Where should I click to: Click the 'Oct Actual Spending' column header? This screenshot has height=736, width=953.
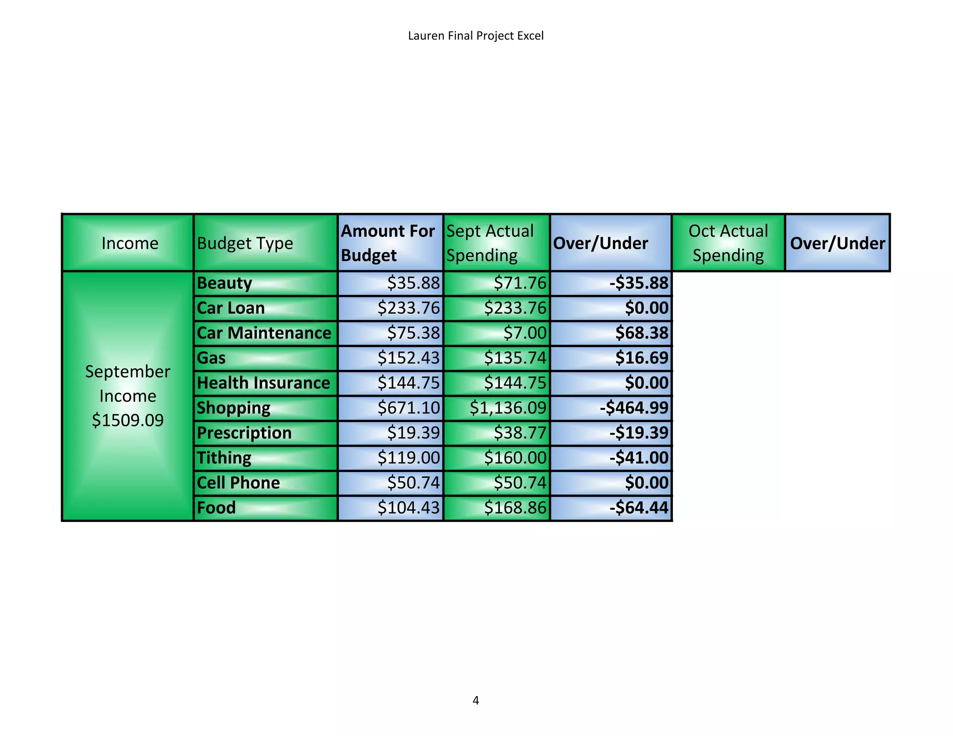pos(728,243)
